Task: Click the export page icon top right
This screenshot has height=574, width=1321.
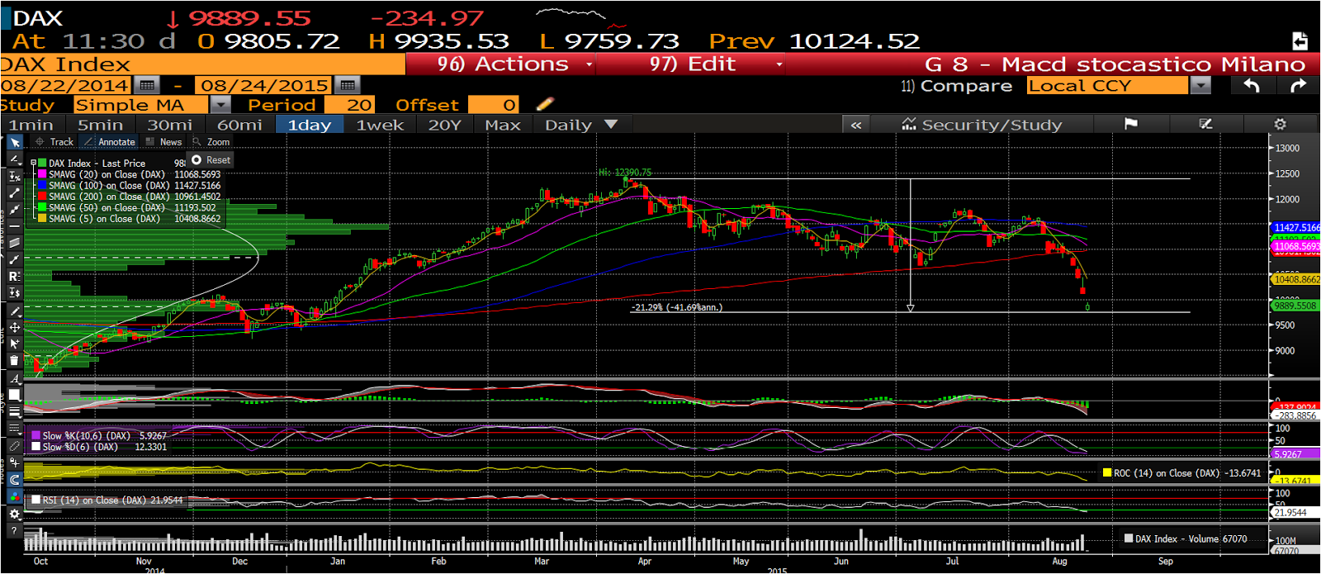Action: (1300, 41)
